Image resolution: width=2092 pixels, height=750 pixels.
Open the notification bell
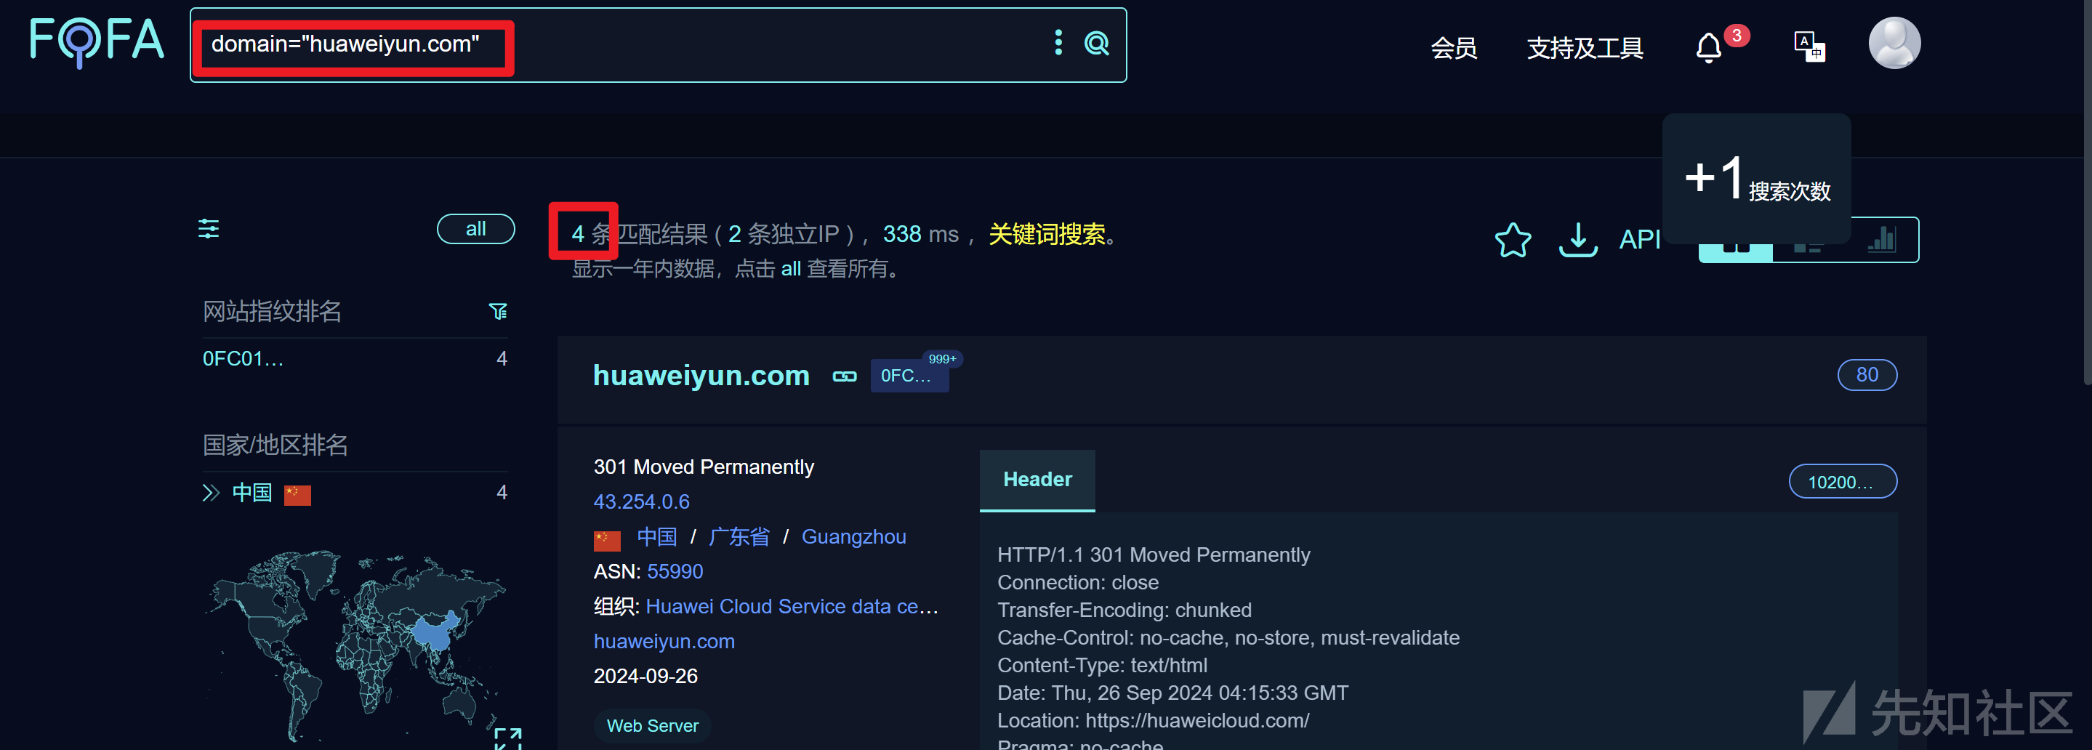click(x=1708, y=48)
